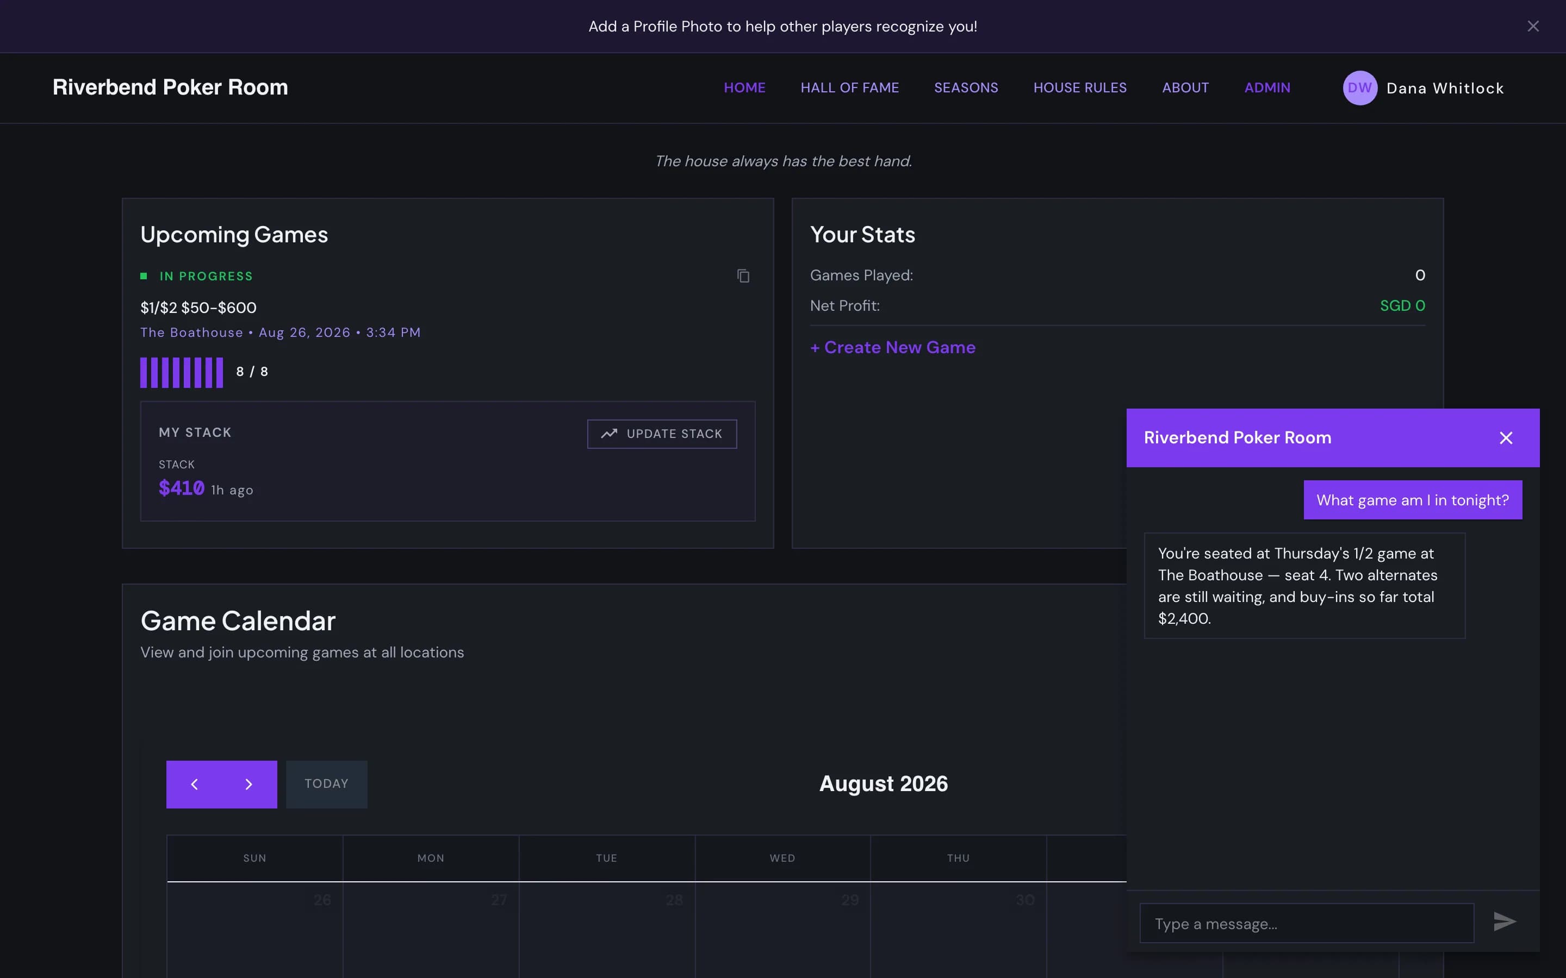This screenshot has width=1566, height=978.
Task: Select calendar day 30
Action: point(1025,900)
